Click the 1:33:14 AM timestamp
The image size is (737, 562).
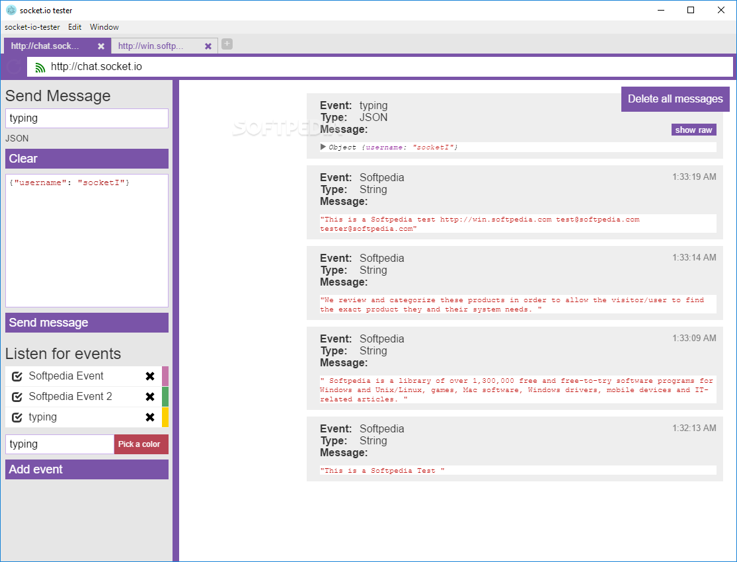pos(694,257)
